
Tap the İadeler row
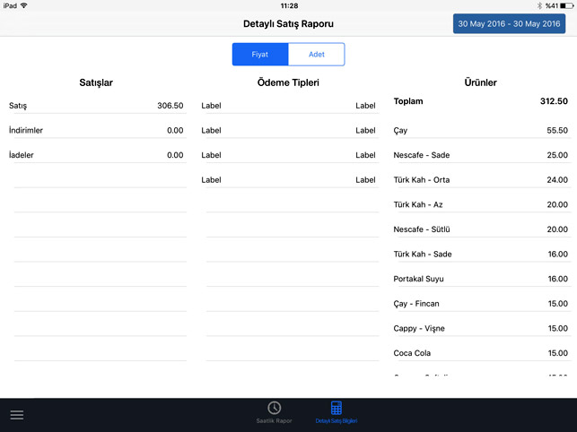[x=96, y=155]
